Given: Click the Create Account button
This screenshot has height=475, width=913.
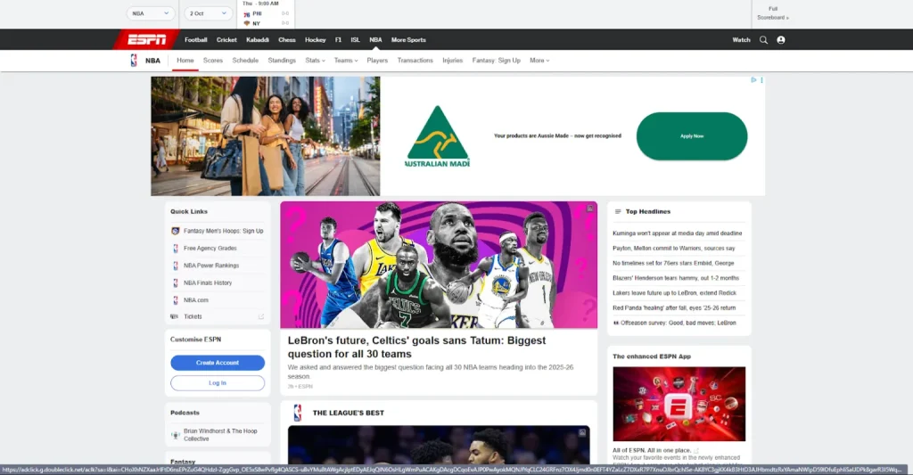Looking at the screenshot, I should click(218, 363).
